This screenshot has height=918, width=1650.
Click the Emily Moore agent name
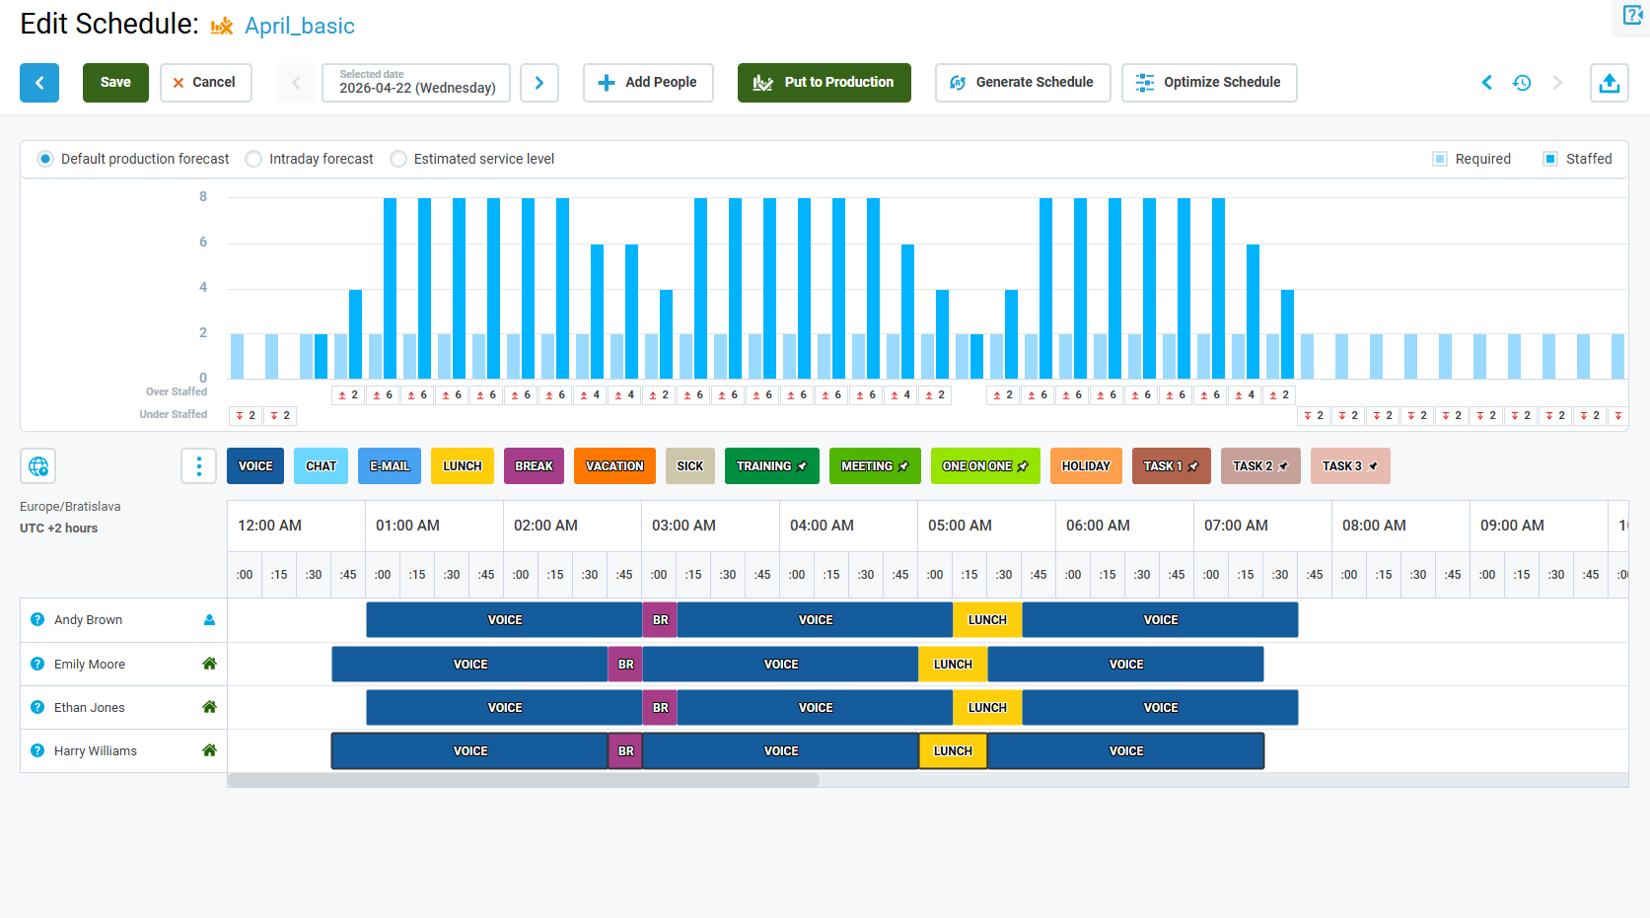(90, 665)
